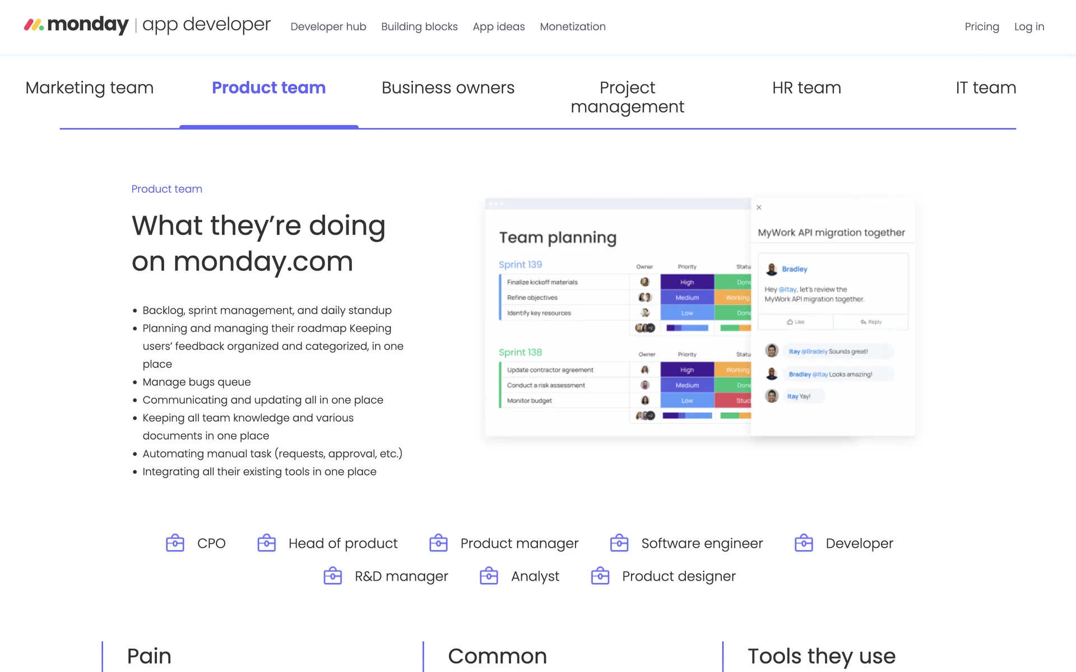Viewport: 1076px width, 672px height.
Task: Switch to the Marketing team tab
Action: pos(90,88)
